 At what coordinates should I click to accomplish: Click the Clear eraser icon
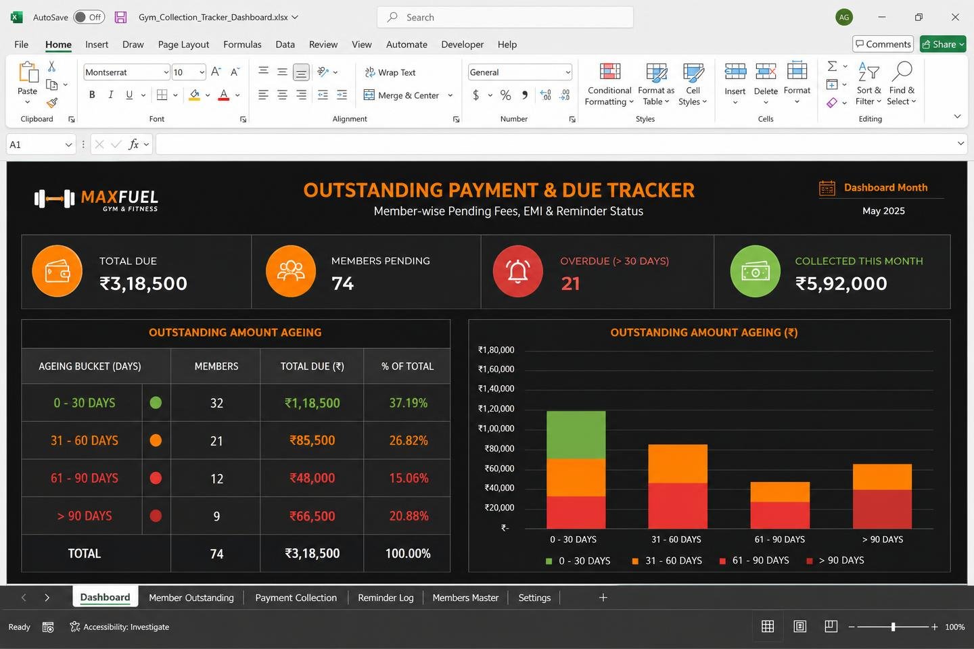pyautogui.click(x=832, y=103)
